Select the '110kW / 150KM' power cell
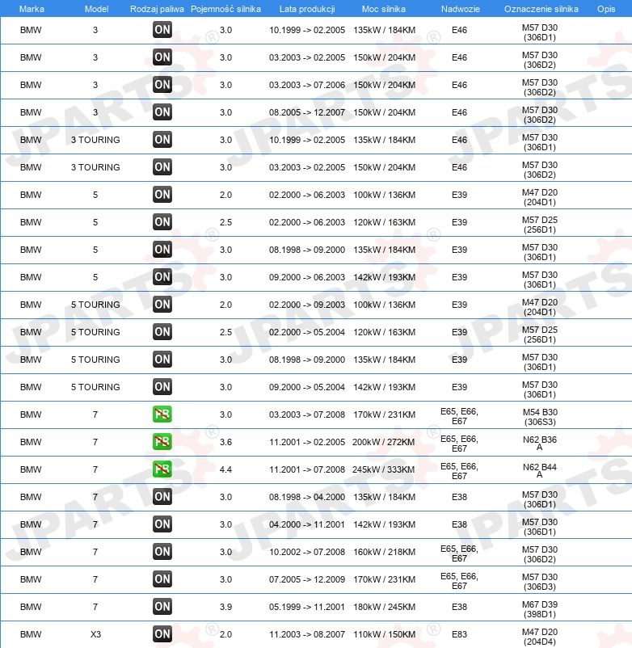632x648 pixels. (384, 634)
